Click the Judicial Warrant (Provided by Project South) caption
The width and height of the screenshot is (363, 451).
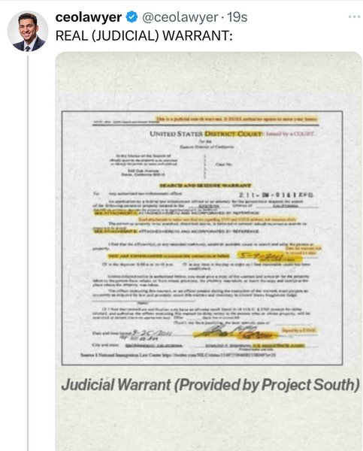point(210,385)
